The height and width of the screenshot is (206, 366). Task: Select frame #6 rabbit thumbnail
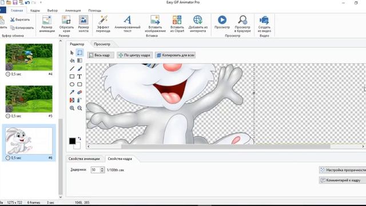click(29, 141)
